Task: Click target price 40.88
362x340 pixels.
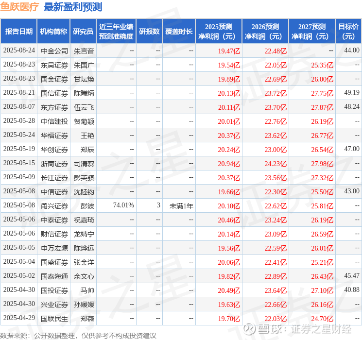Action: click(352, 289)
